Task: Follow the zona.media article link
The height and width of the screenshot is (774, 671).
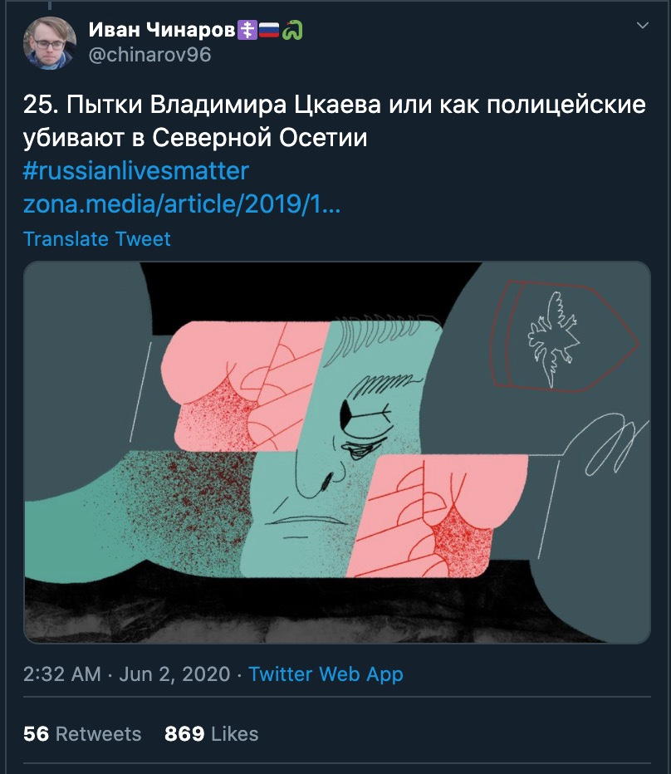Action: tap(182, 203)
